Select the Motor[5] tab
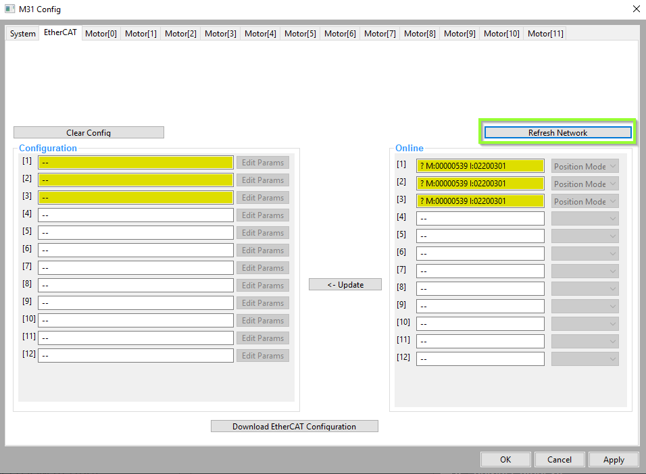The width and height of the screenshot is (646, 474). (x=300, y=33)
